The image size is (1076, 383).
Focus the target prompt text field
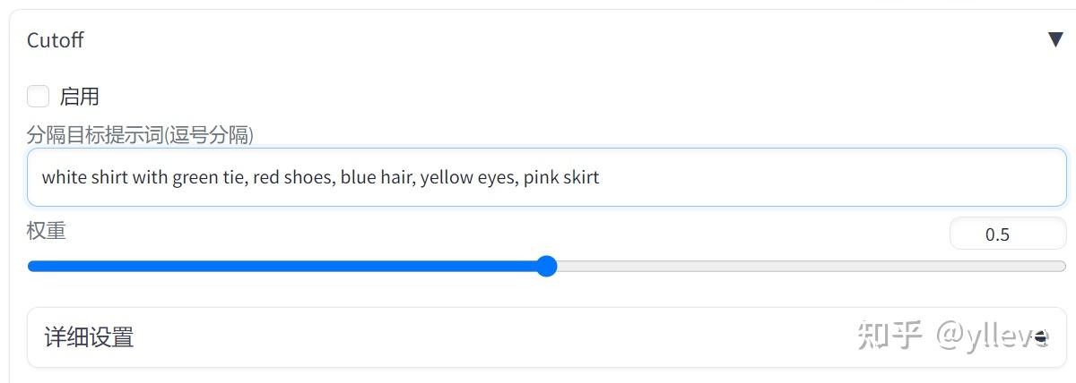[x=807, y=177]
